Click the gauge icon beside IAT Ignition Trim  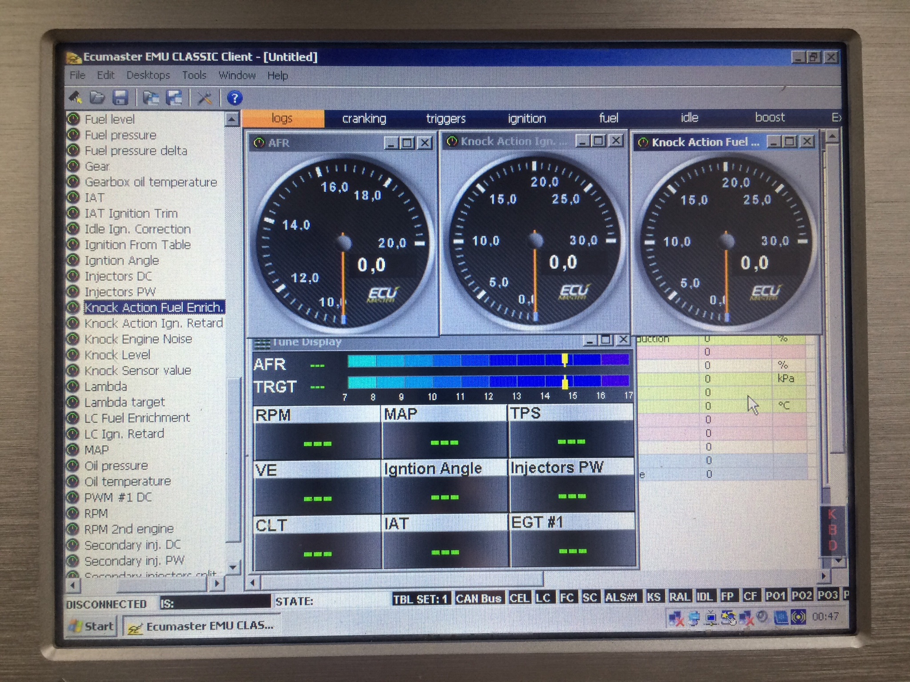tap(73, 213)
